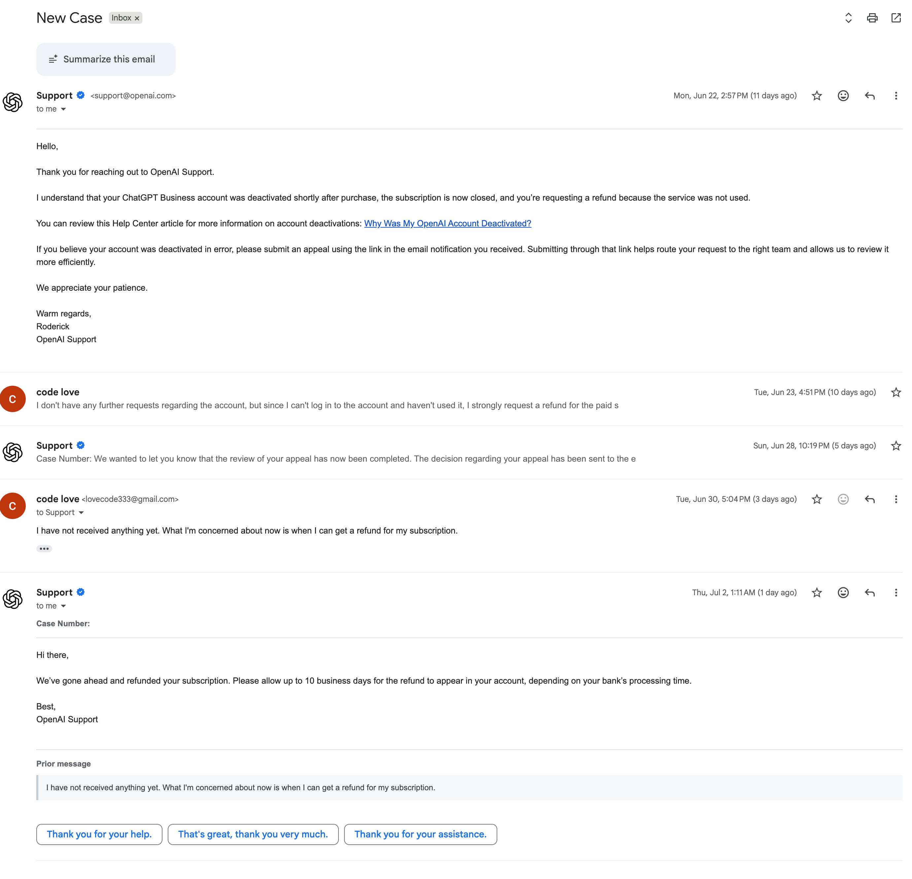Click 'Thank you for your help.' smart reply
Screen dimensions: 912x879
(x=99, y=834)
